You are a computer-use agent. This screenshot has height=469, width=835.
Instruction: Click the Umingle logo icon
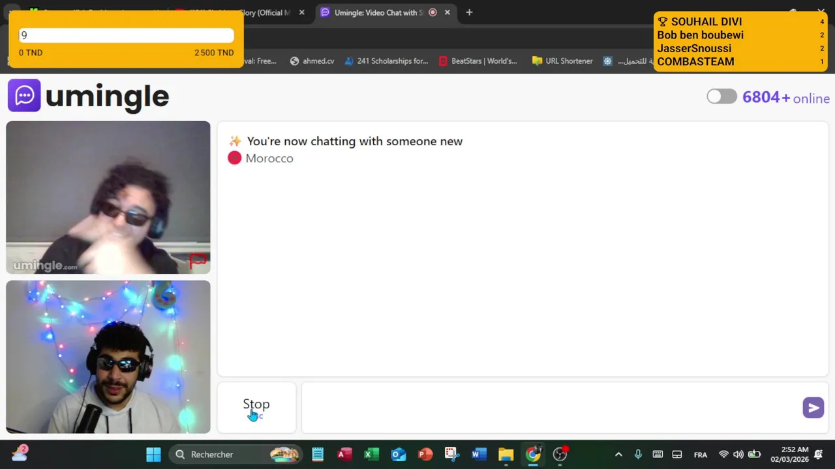coord(24,96)
